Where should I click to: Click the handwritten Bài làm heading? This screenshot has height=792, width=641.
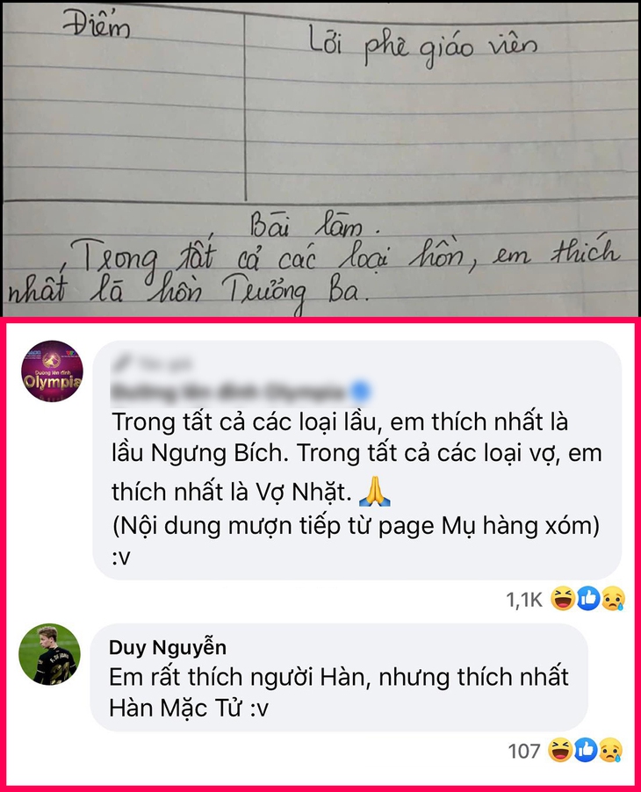pyautogui.click(x=314, y=226)
